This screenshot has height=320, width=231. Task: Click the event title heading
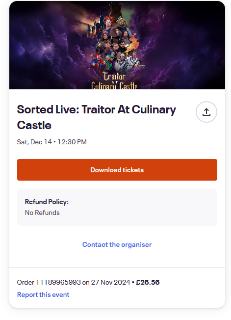tap(97, 117)
